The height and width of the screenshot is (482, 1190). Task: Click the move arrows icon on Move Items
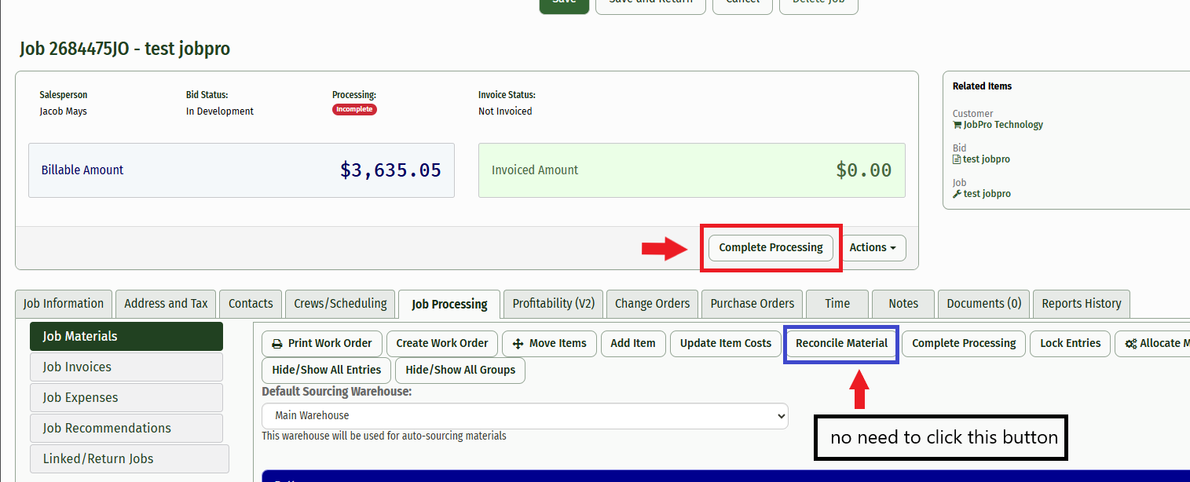(x=518, y=344)
